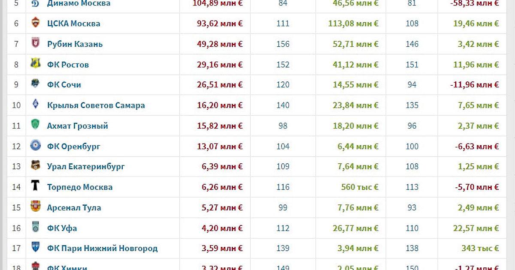Open the ФК Пари Нижний Новгород link
Screen dimensions: 515x270
click(x=102, y=248)
